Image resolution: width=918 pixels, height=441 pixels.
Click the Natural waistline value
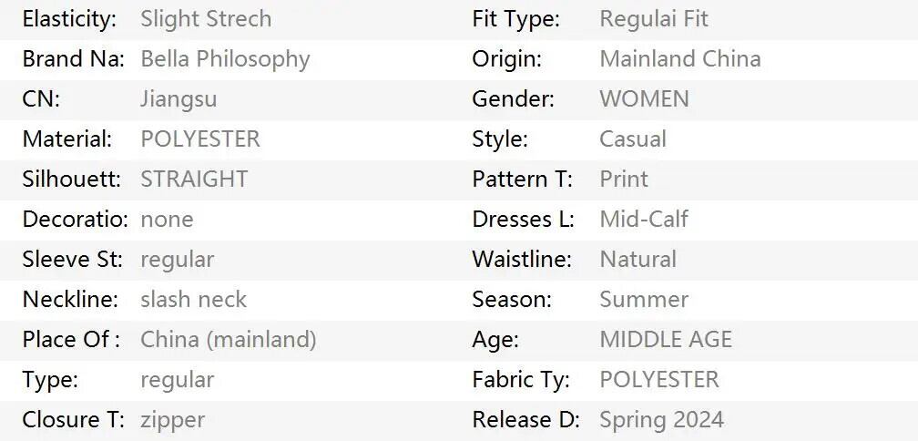pos(637,260)
